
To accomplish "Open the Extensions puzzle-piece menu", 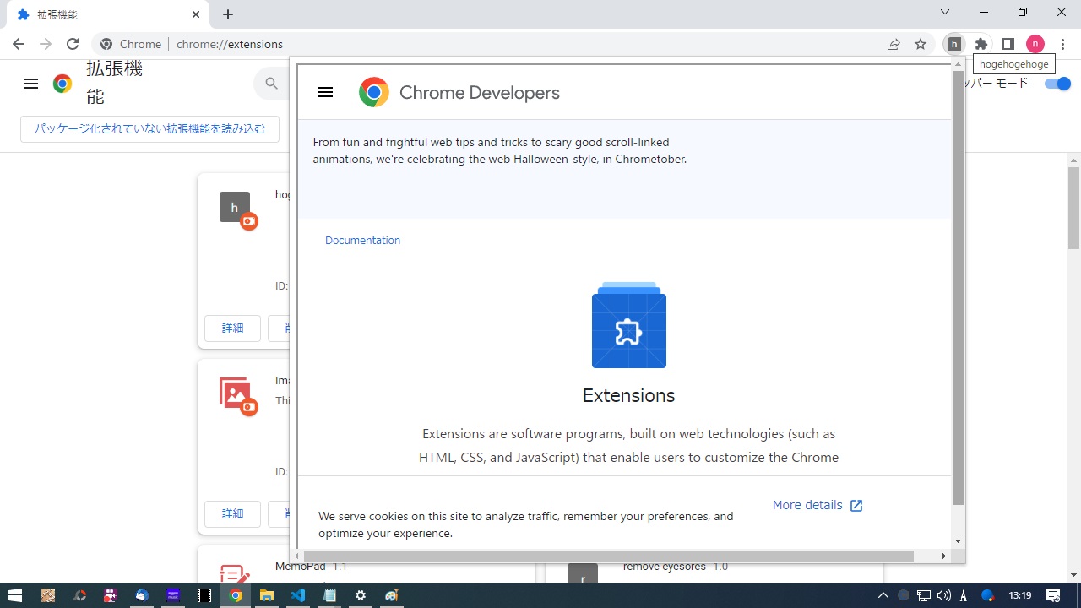I will tap(981, 44).
